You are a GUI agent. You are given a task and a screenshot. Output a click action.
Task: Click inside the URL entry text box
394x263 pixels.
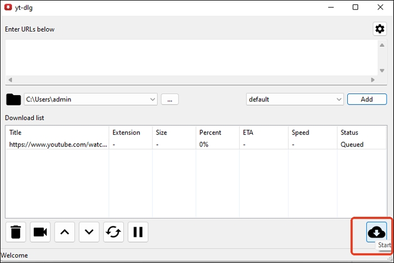click(x=191, y=57)
